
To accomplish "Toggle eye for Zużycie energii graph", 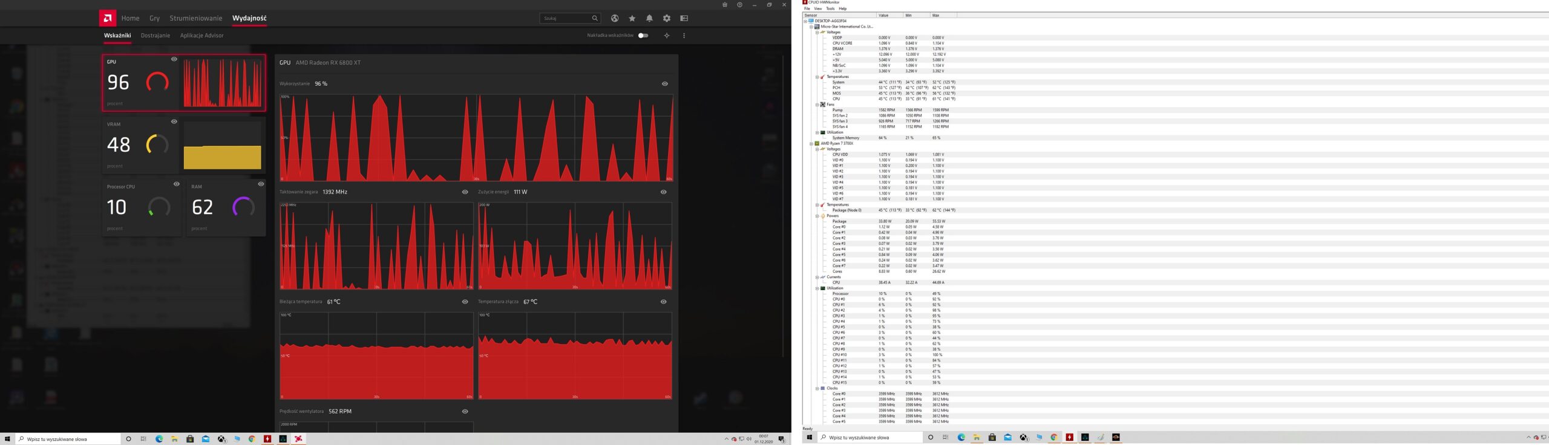I will pos(664,192).
